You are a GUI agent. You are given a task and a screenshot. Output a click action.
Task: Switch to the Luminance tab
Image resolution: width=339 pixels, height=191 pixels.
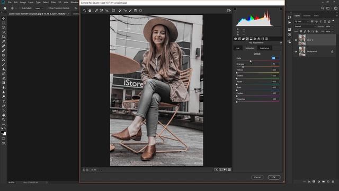click(x=264, y=48)
